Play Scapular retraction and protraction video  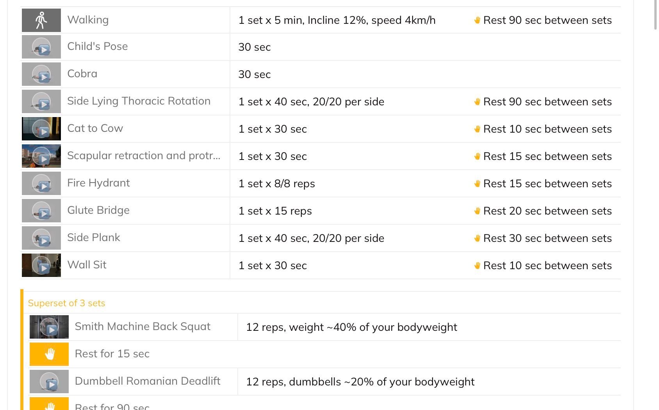pyautogui.click(x=41, y=156)
